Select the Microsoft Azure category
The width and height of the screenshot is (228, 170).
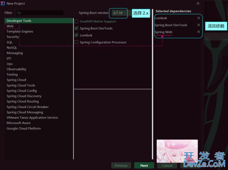[x=39, y=123]
